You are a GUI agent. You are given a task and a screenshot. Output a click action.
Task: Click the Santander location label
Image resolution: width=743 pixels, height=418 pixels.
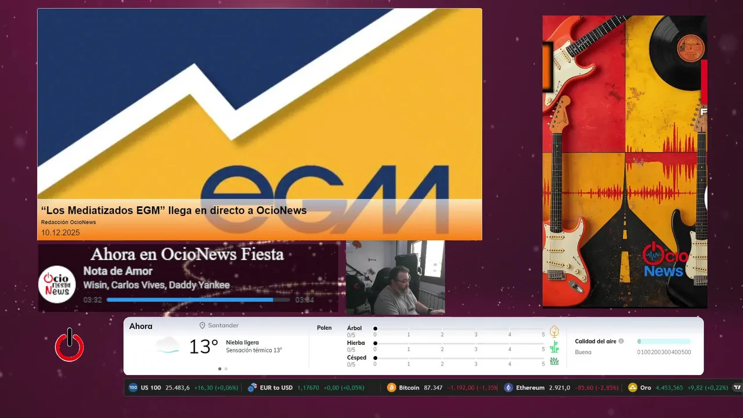coord(223,326)
